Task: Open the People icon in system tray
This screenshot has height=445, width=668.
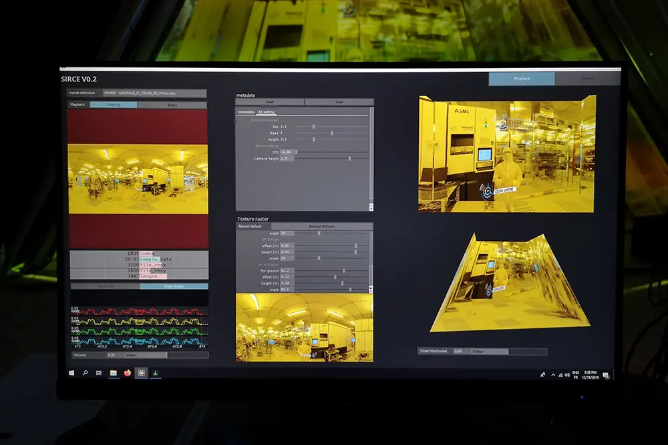Action: 542,375
